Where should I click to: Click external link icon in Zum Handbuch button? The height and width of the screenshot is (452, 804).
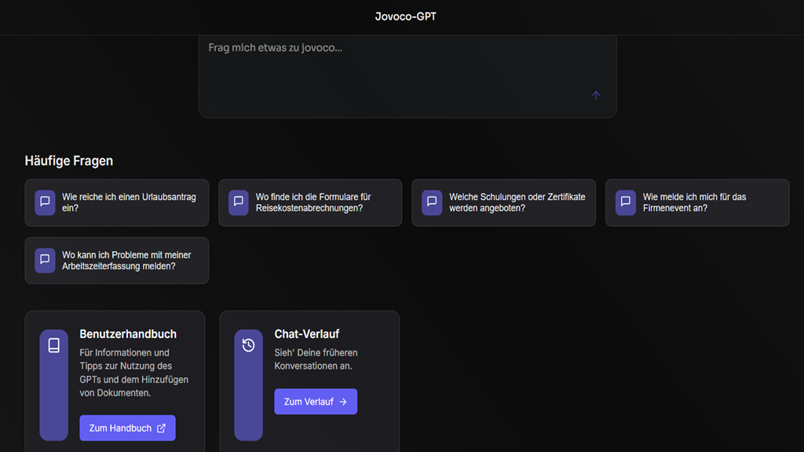[162, 428]
